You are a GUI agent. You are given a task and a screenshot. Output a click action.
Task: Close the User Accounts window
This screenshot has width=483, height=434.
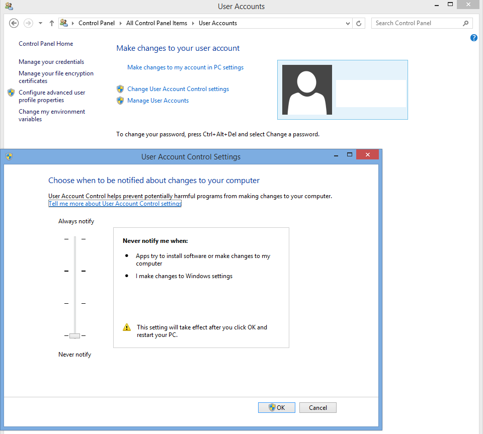pos(468,5)
